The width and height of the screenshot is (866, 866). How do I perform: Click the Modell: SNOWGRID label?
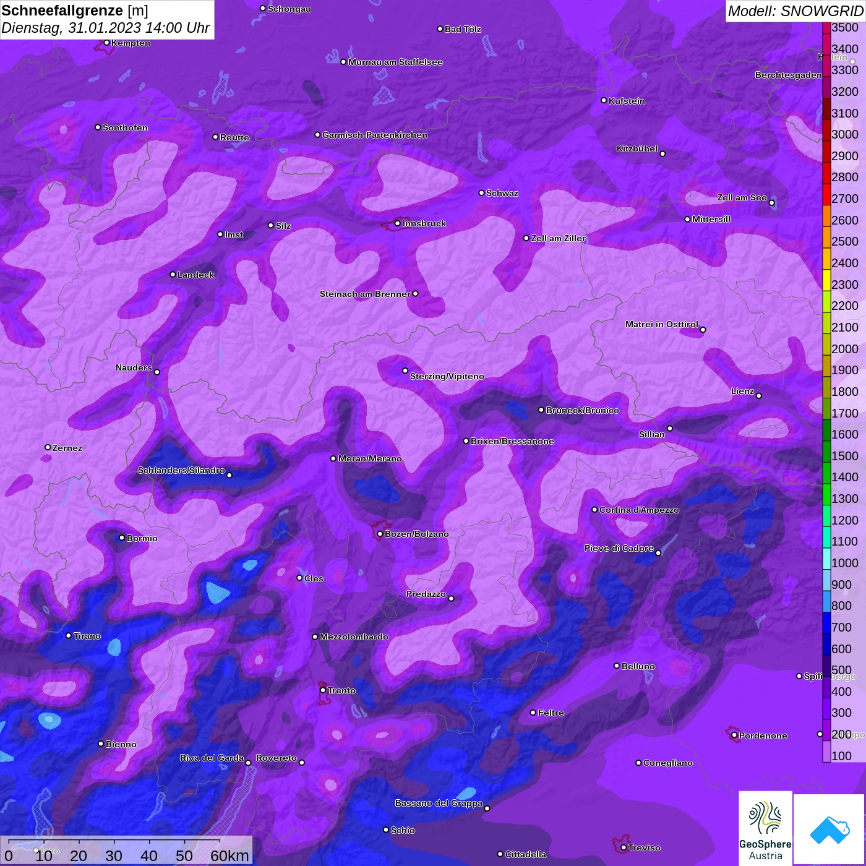pos(795,11)
